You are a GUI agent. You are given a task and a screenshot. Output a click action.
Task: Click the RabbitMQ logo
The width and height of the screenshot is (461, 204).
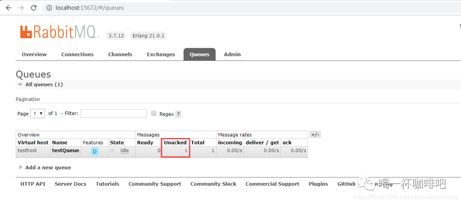click(x=60, y=32)
